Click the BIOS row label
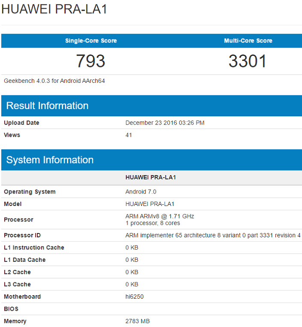 [11, 309]
